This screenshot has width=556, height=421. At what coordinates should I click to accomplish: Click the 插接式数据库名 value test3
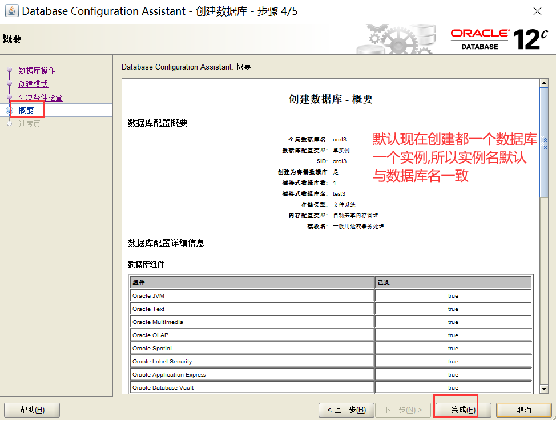click(x=339, y=194)
